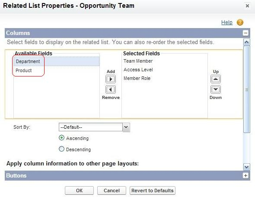
Task: Select Product in Available Fields
Action: click(57, 70)
